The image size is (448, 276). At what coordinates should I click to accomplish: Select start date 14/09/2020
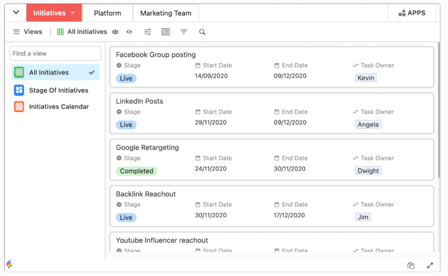pyautogui.click(x=211, y=76)
